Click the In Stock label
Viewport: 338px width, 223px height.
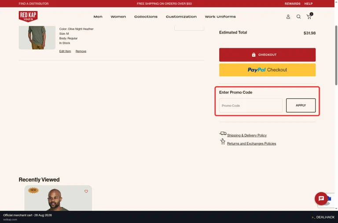coord(65,43)
